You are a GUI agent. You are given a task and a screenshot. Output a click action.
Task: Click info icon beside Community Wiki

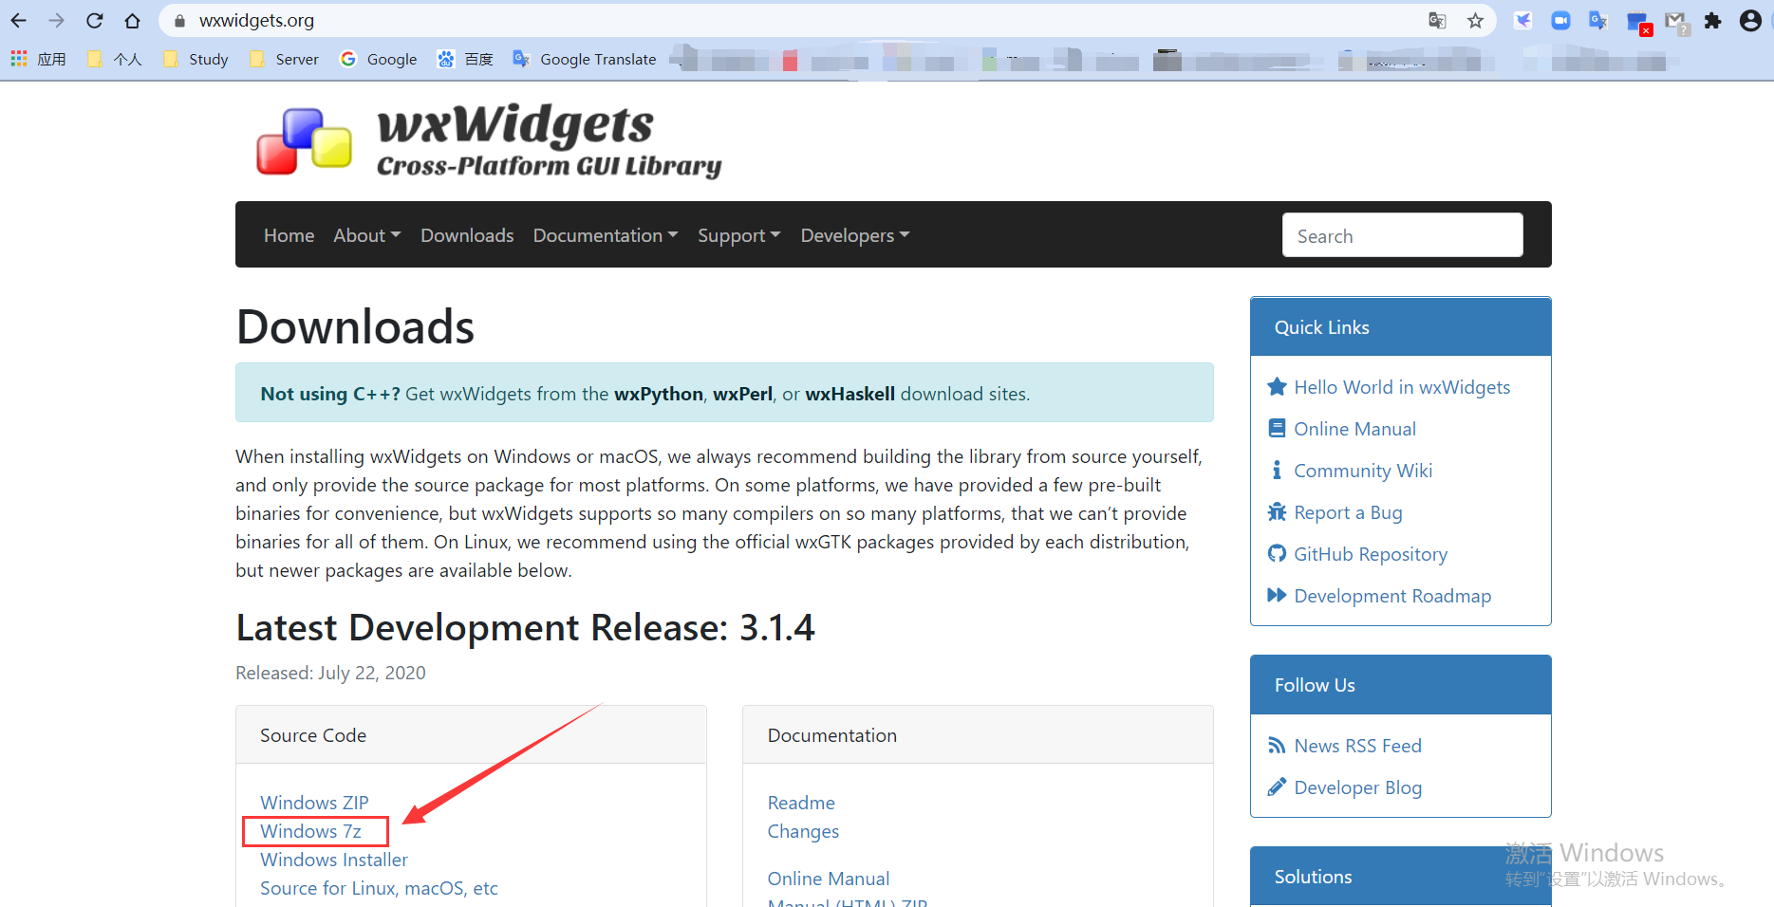pos(1277,470)
